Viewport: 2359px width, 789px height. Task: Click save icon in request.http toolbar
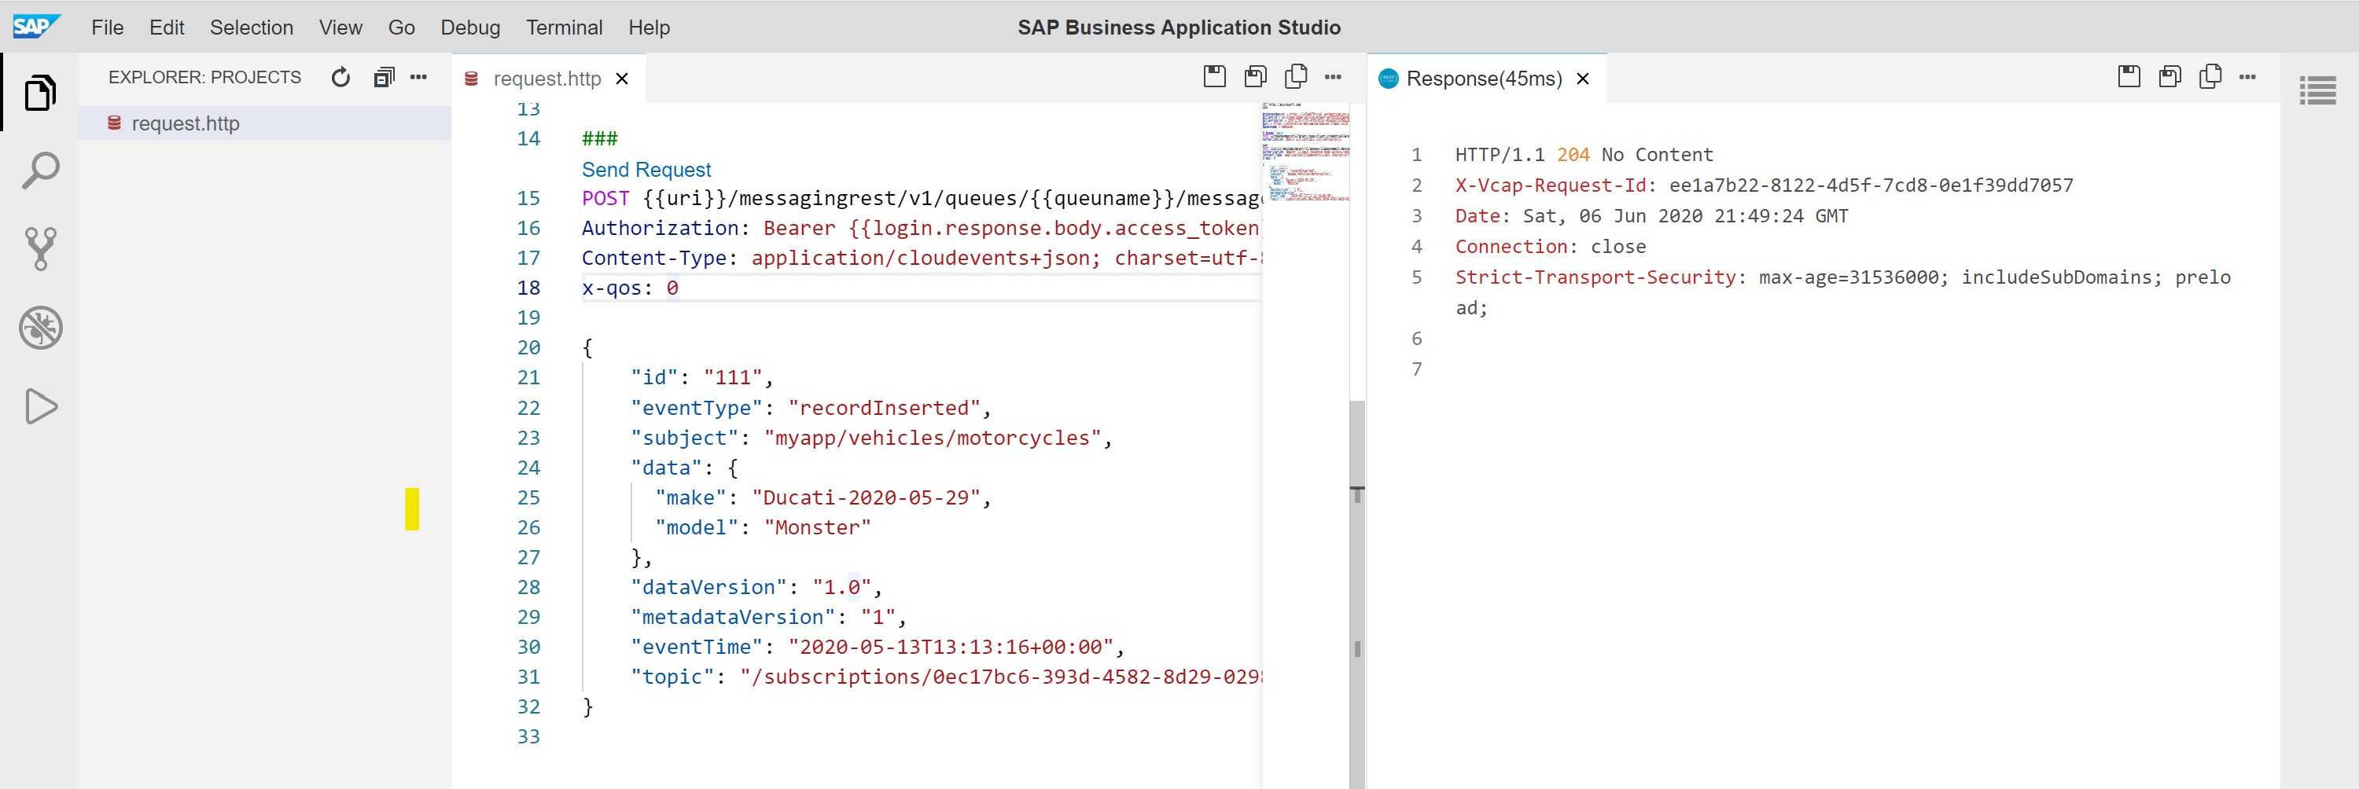1214,77
